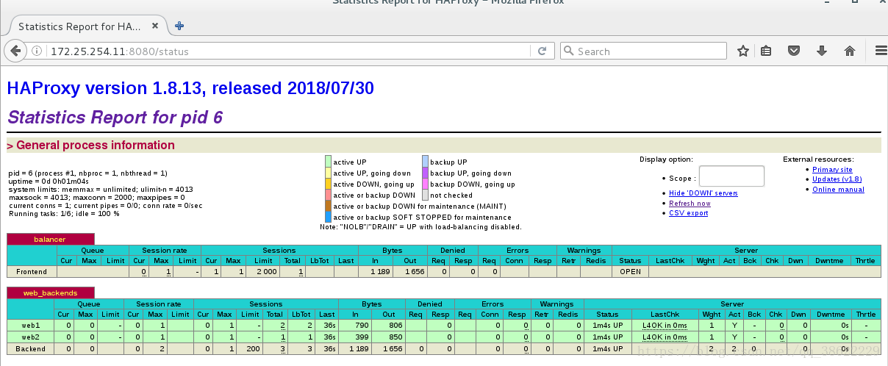This screenshot has height=366, width=888.
Task: Select the Backend row name
Action: point(31,348)
